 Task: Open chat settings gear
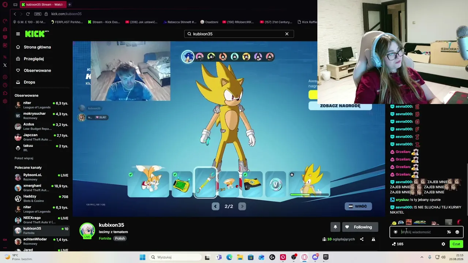pos(444,244)
